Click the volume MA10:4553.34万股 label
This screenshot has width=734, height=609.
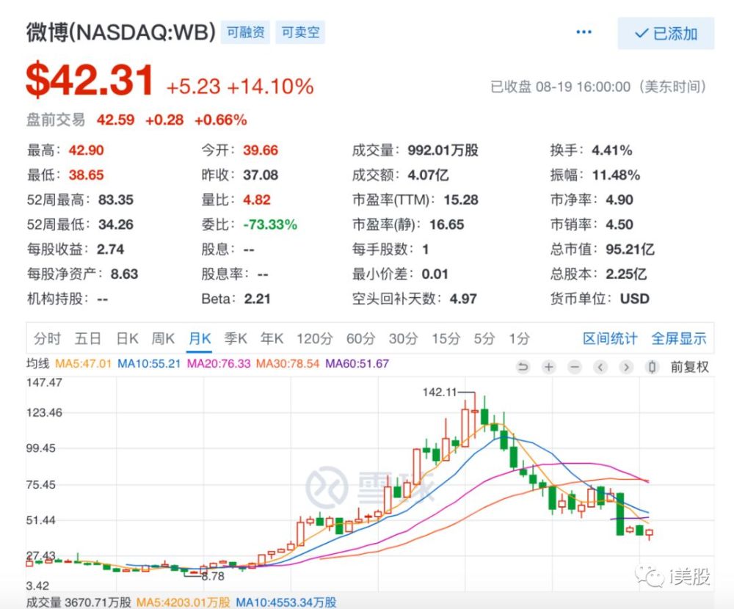tap(286, 602)
